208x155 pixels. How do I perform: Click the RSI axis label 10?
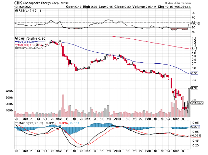[x=193, y=32]
